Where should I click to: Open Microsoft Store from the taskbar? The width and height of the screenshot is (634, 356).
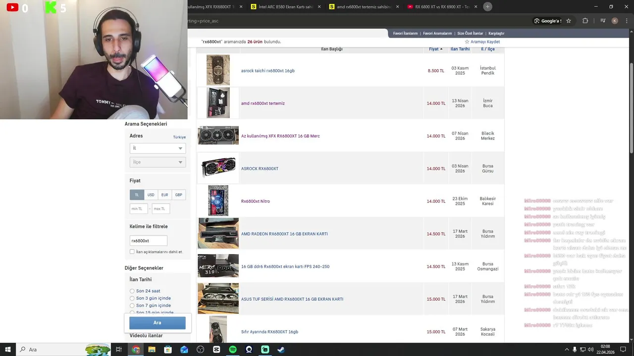(x=168, y=350)
